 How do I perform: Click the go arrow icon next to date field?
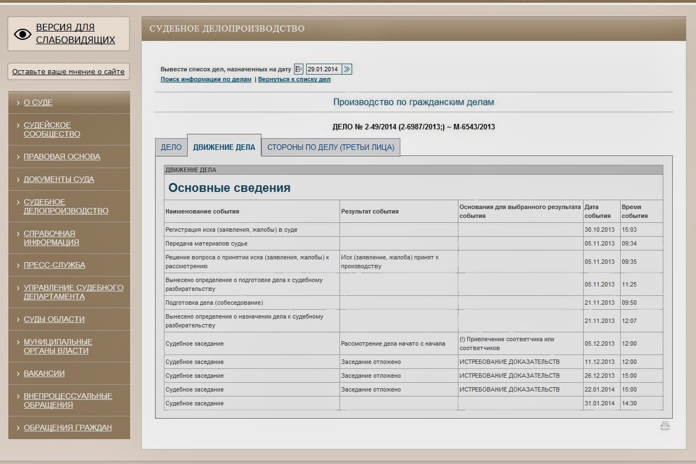pos(347,69)
